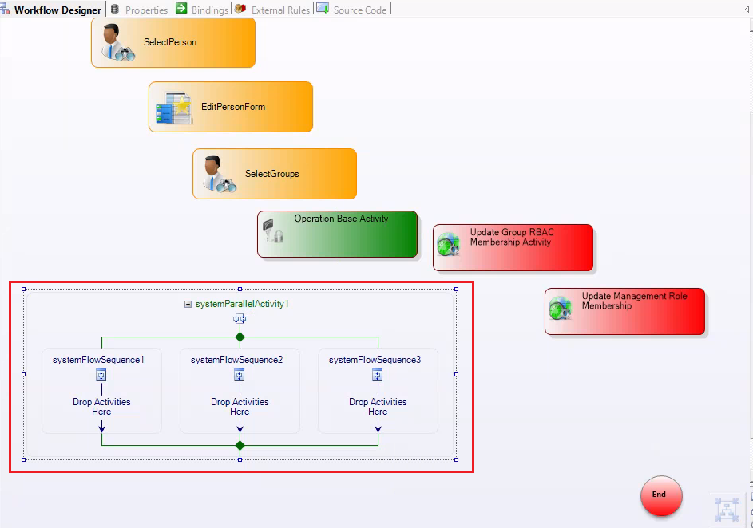Screen dimensions: 753x528
Task: Click the top-middle selection handle of systemParallelActivity1
Action: (240, 290)
